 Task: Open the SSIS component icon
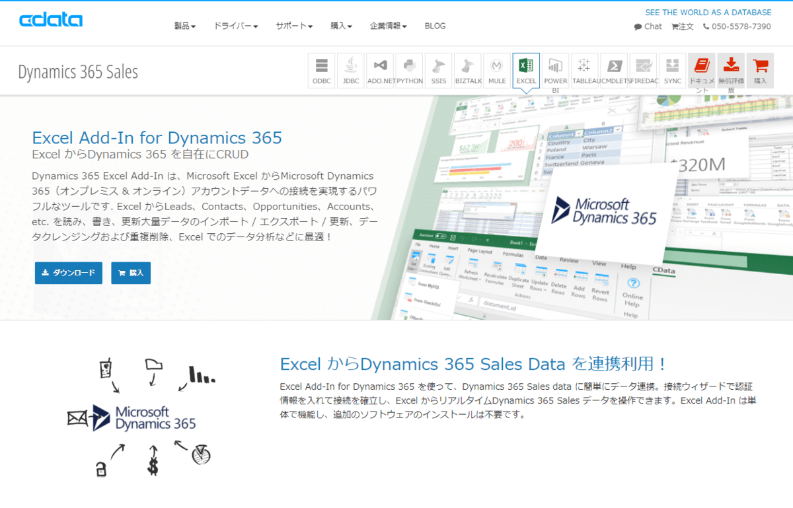pyautogui.click(x=439, y=71)
